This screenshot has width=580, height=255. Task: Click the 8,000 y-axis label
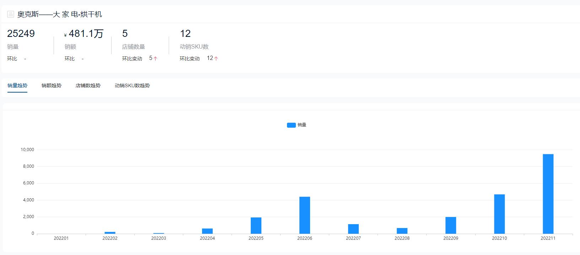[28, 166]
